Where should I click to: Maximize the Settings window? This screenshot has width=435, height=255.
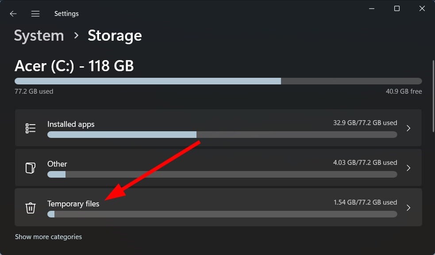pos(397,9)
